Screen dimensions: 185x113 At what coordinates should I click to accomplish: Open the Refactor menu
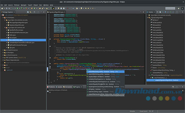(17, 5)
